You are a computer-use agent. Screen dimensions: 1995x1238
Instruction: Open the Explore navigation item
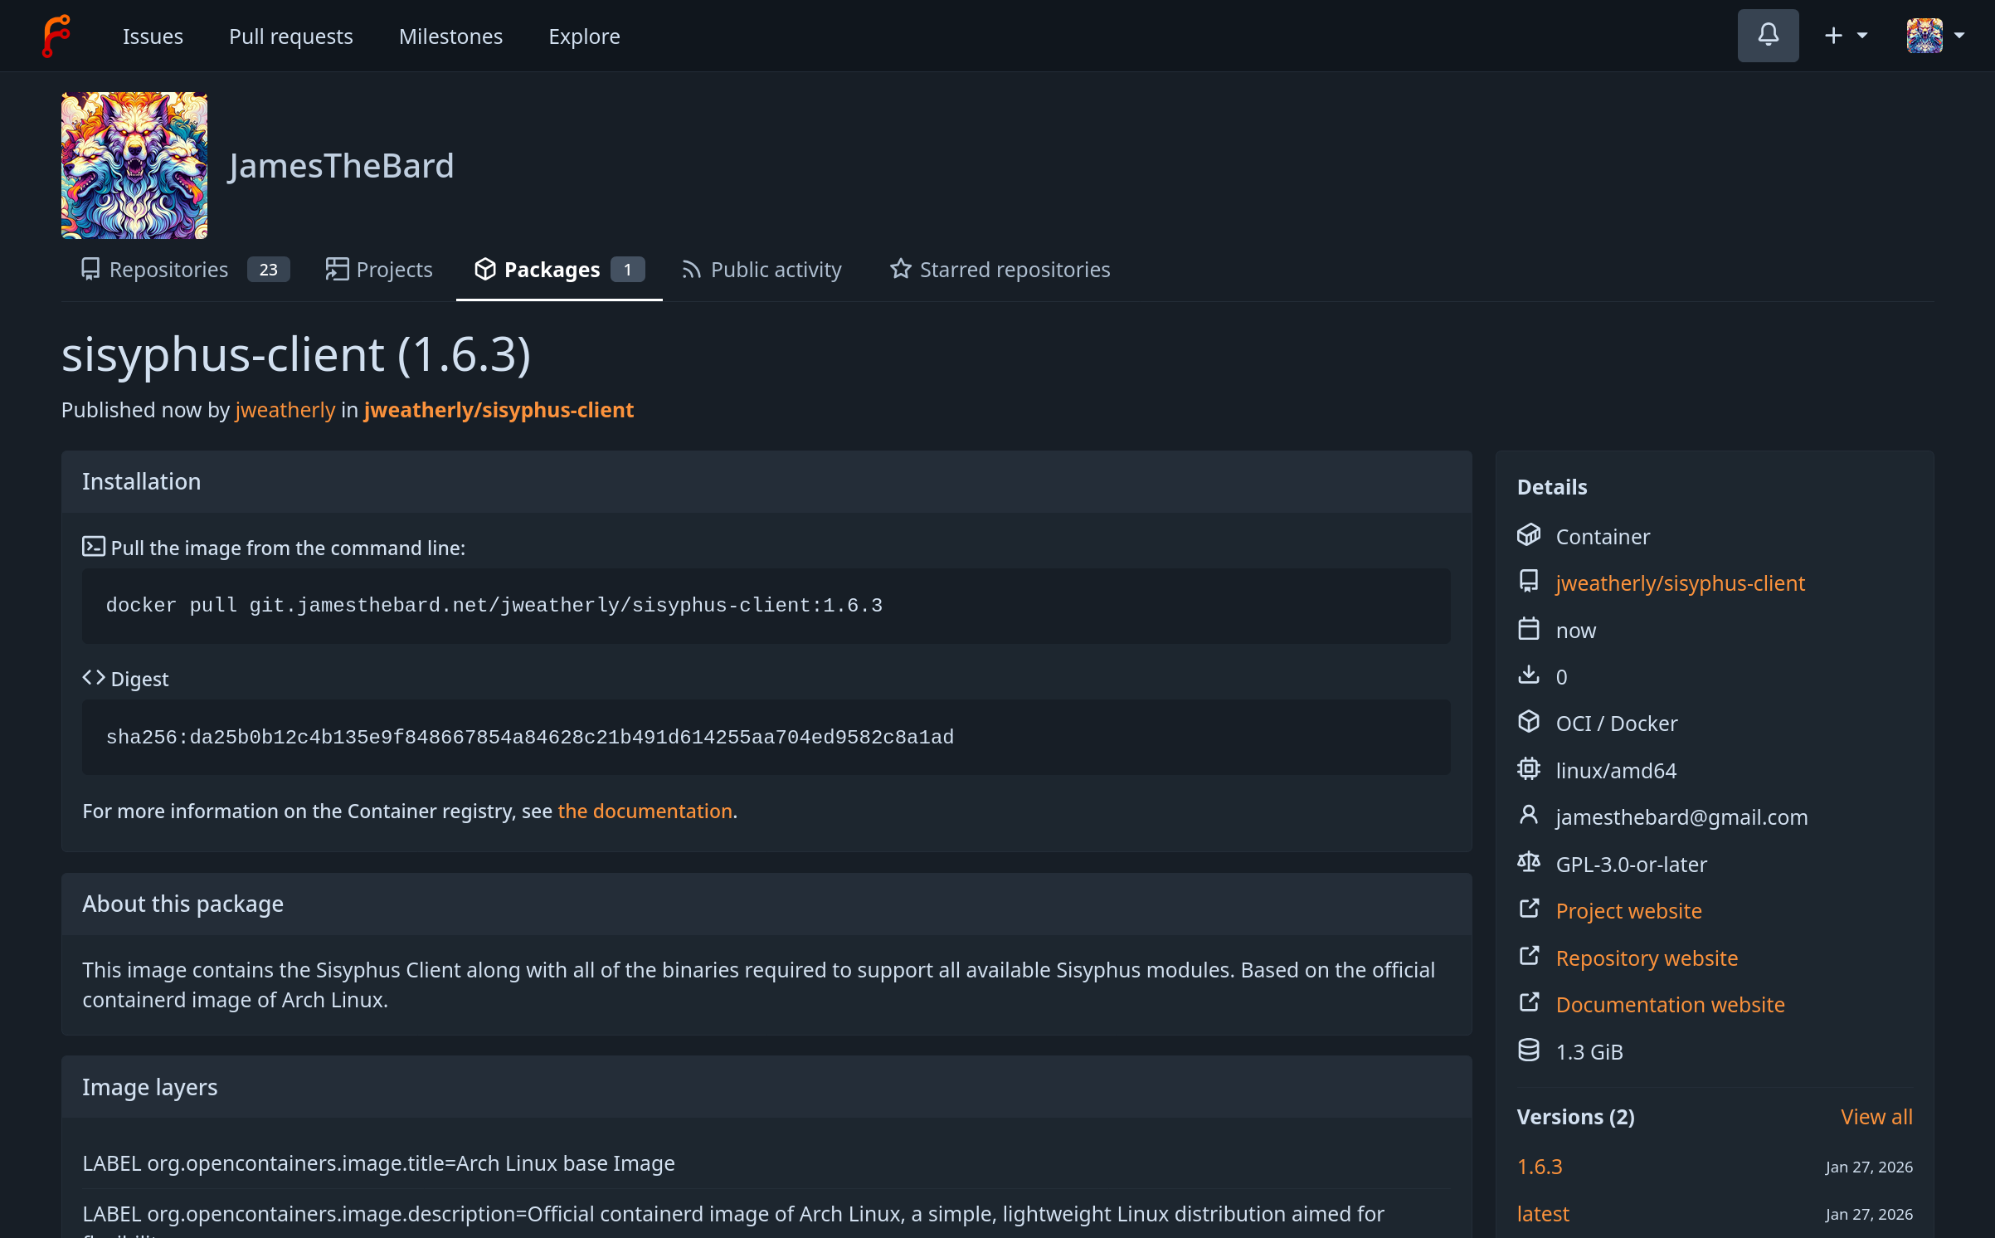tap(584, 37)
